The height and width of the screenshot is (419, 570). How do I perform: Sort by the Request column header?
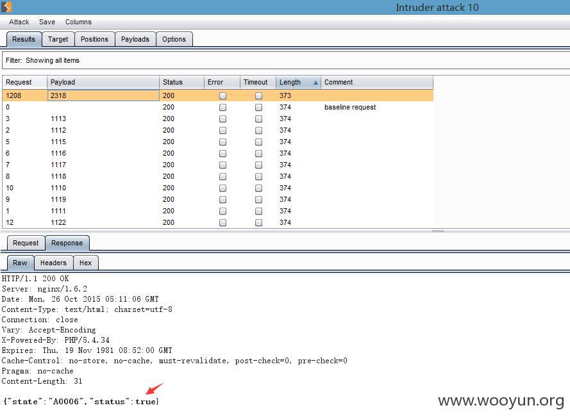[x=24, y=82]
